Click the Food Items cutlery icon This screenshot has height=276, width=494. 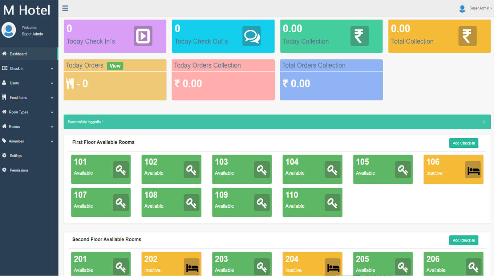pyautogui.click(x=4, y=97)
